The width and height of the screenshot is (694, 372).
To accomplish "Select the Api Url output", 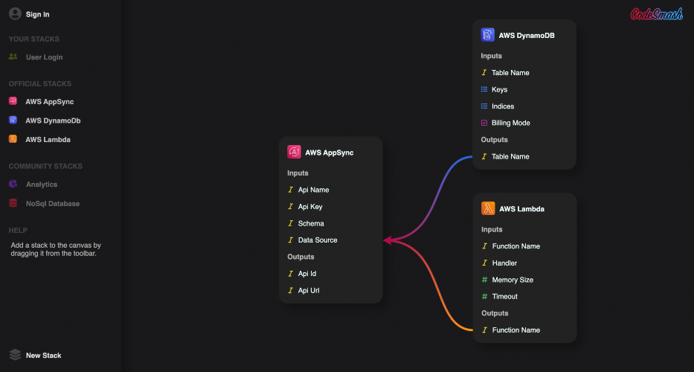I will (309, 290).
